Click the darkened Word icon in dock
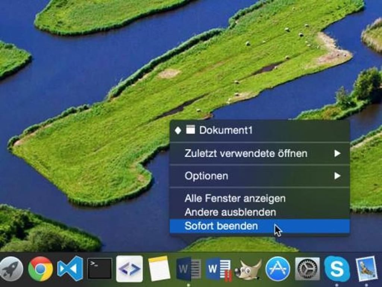This screenshot has height=287, width=382. click(x=189, y=269)
